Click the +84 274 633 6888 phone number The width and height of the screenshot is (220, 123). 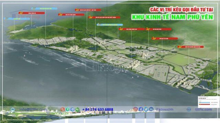pyautogui.click(x=98, y=109)
